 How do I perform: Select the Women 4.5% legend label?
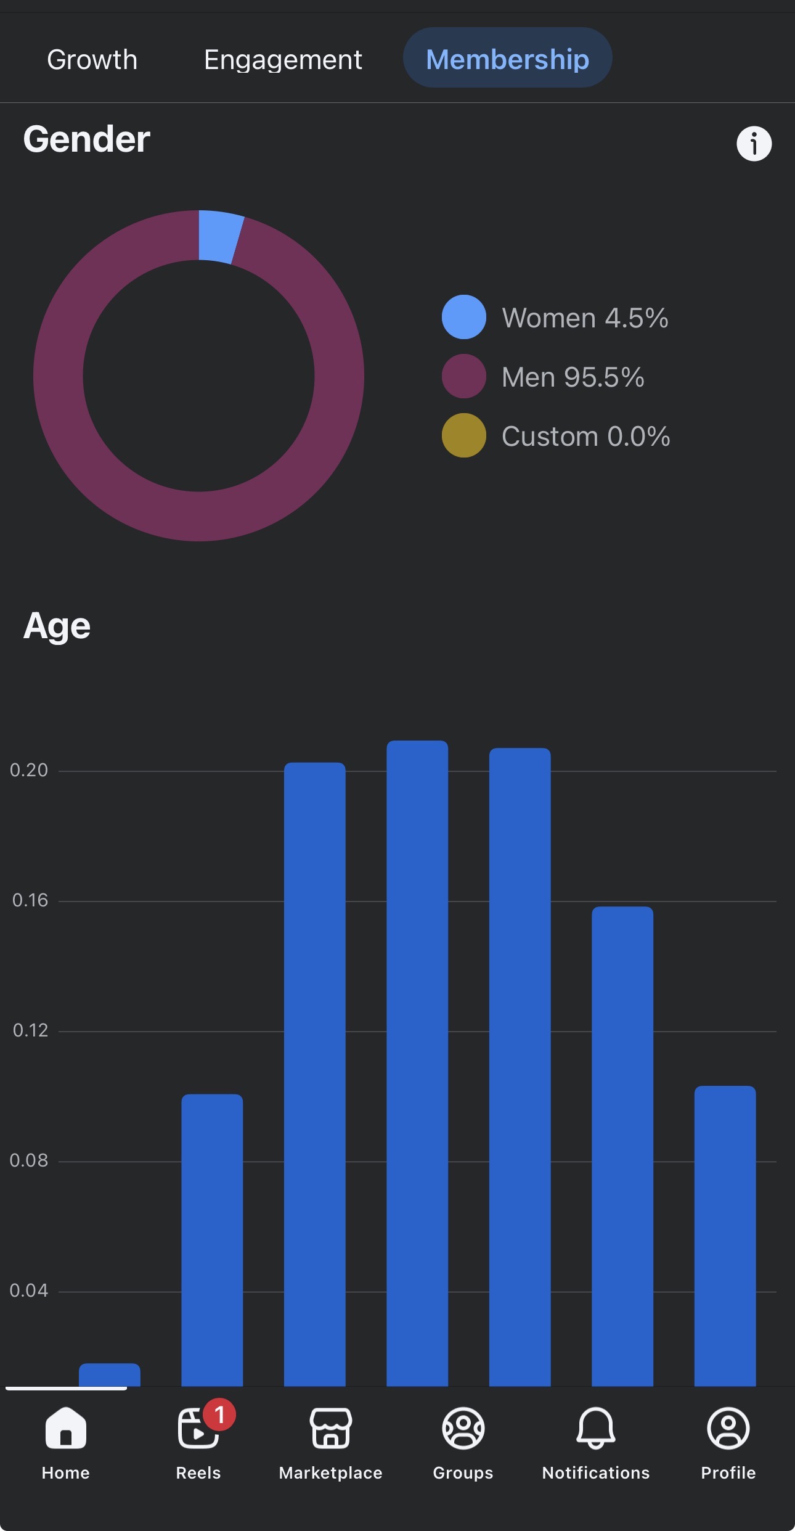(585, 318)
